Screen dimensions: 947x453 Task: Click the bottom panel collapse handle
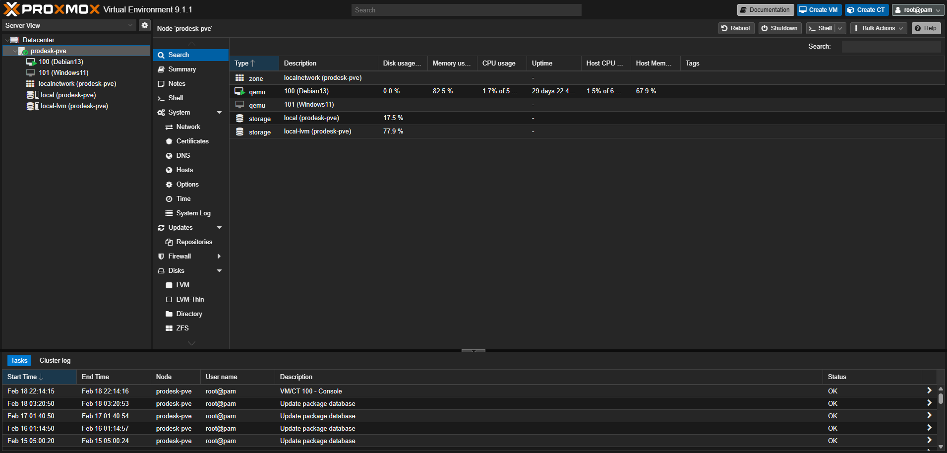[x=473, y=350]
